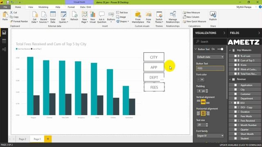Switch to the Modeling ribbon tab
The image size is (262, 147).
coord(43,7)
